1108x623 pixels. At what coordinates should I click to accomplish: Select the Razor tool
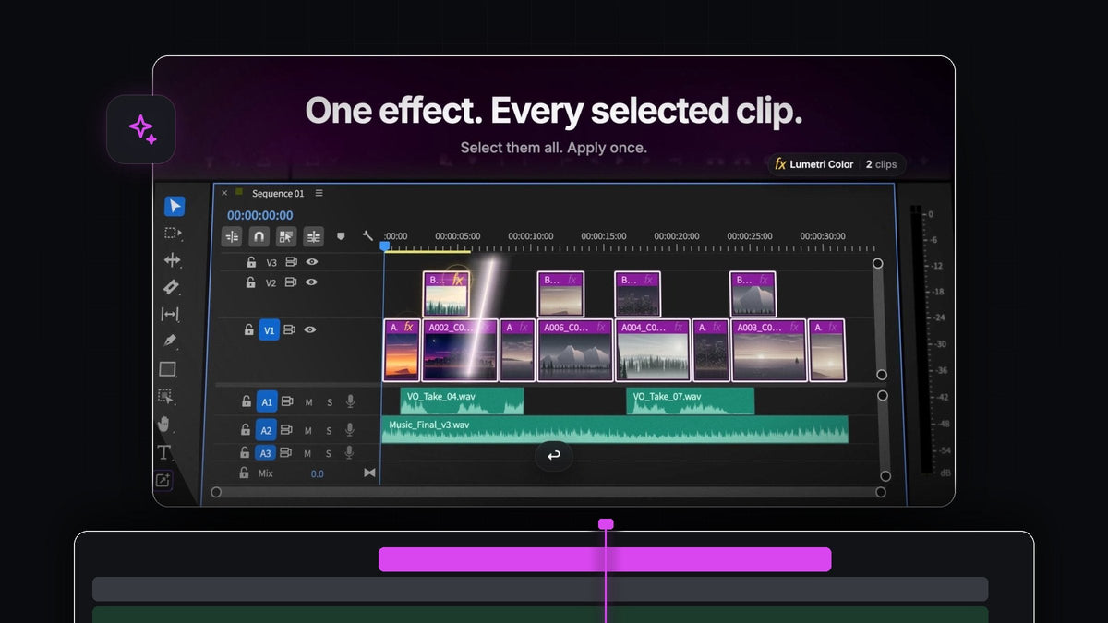point(171,287)
